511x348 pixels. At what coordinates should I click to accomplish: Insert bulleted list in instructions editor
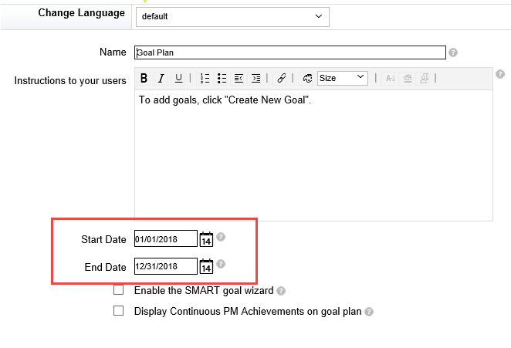(222, 78)
